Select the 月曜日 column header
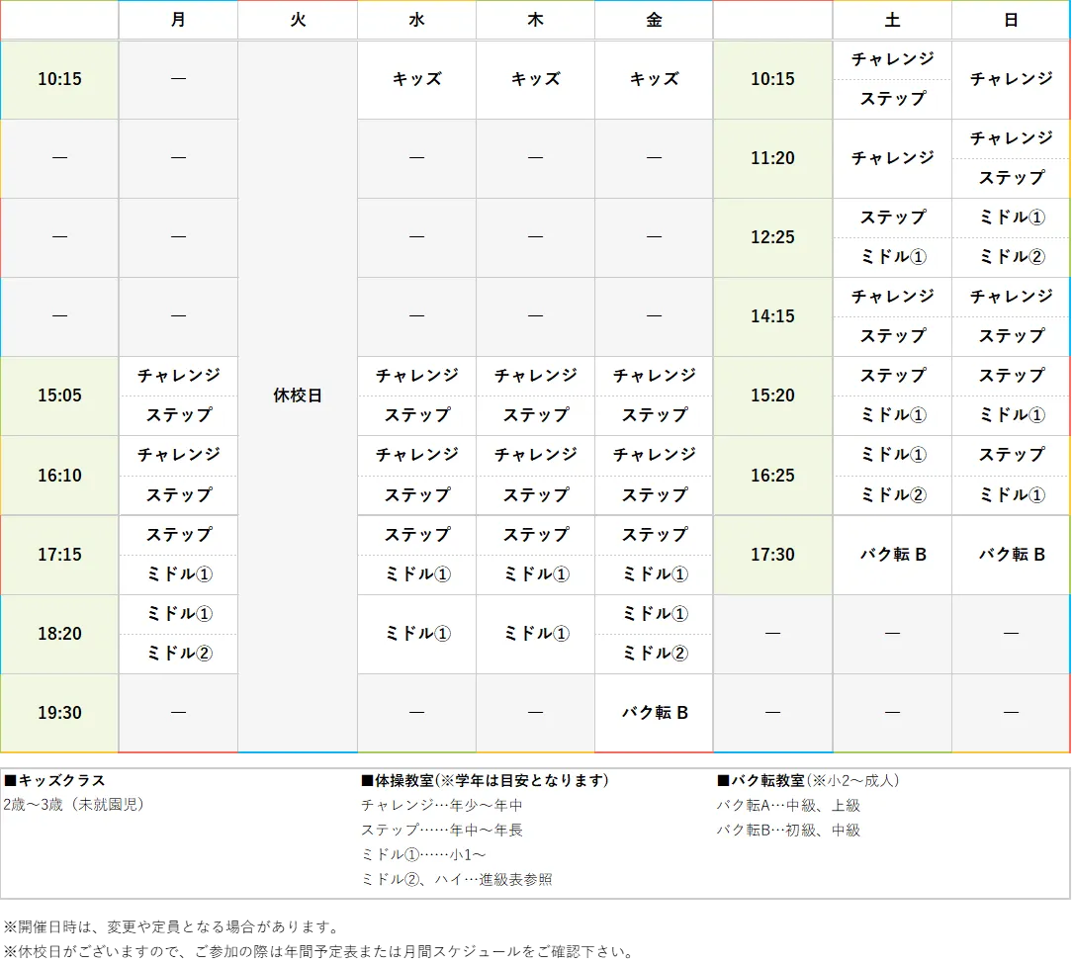Viewport: 1072px width, 966px height. (178, 20)
